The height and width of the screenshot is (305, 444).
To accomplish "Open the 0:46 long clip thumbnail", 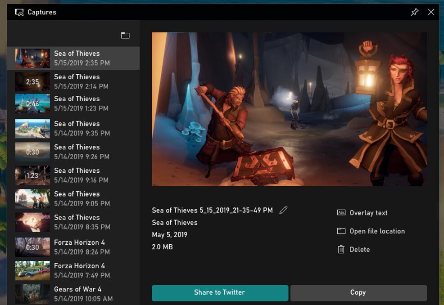I will pyautogui.click(x=32, y=103).
